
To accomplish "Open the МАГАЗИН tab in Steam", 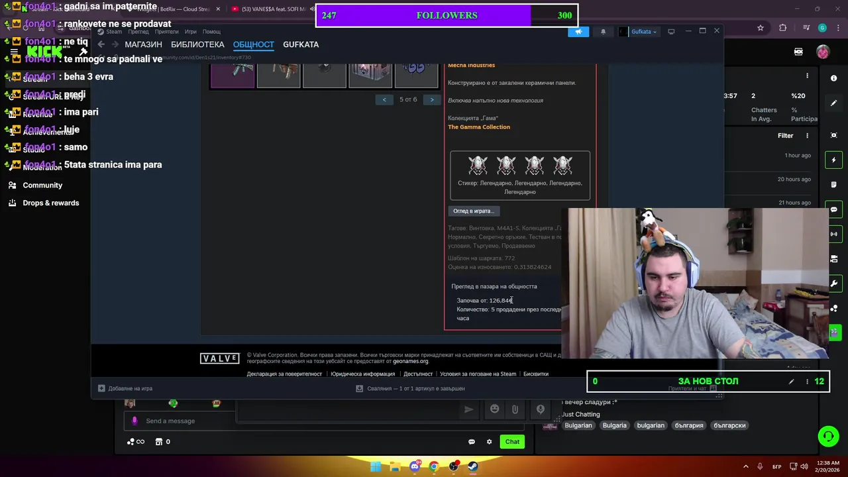I will (x=143, y=44).
